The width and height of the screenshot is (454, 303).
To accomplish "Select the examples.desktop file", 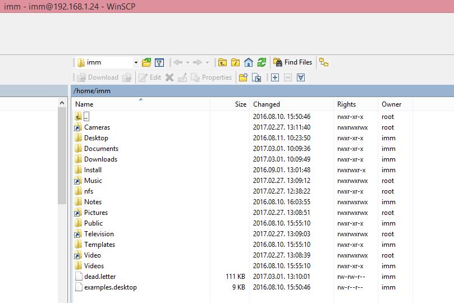I will click(111, 287).
